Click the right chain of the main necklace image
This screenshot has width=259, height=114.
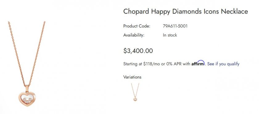point(37,53)
